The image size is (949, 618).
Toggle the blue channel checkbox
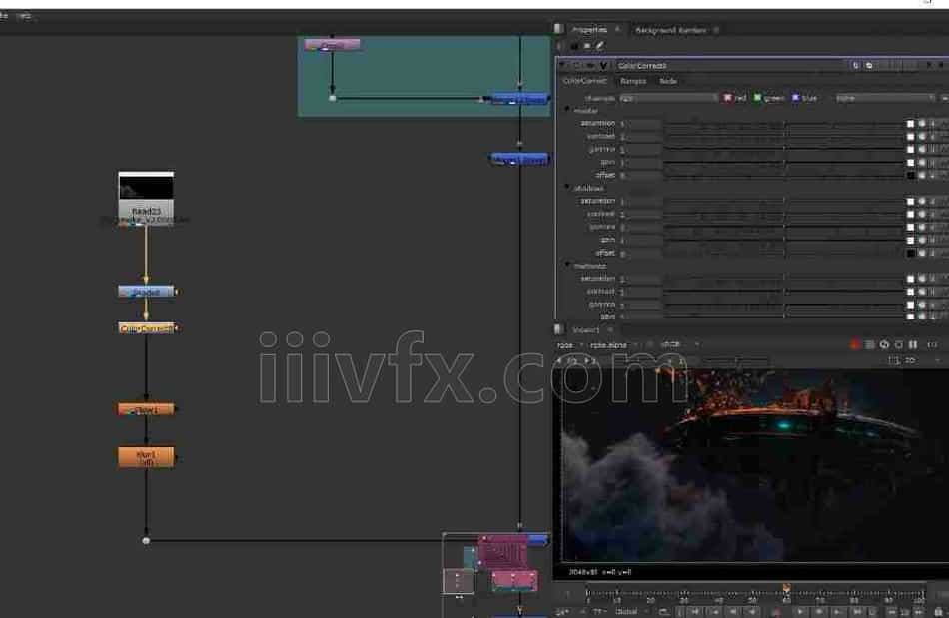point(796,98)
